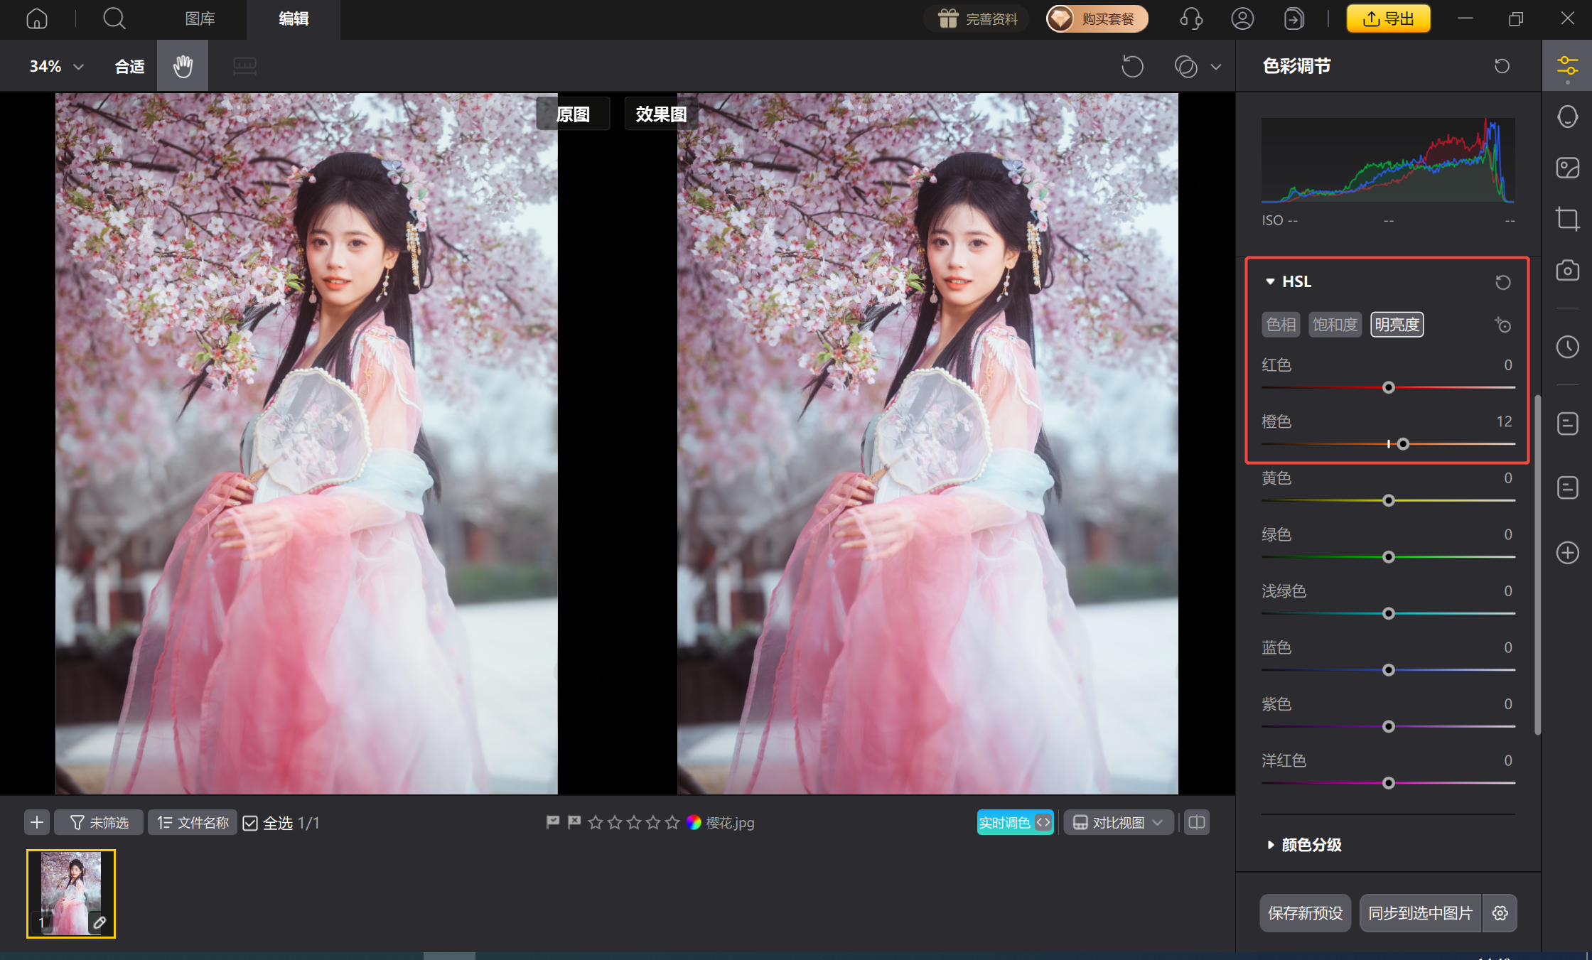Image resolution: width=1592 pixels, height=960 pixels.
Task: Click the 橙色 luminance slider handle
Action: click(1403, 444)
